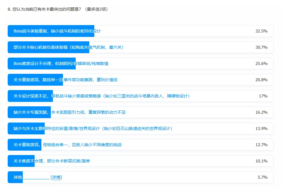Image resolution: width=282 pixels, height=189 pixels.
Task: Click the 怪物组合单一 option row
Action: tap(141, 145)
